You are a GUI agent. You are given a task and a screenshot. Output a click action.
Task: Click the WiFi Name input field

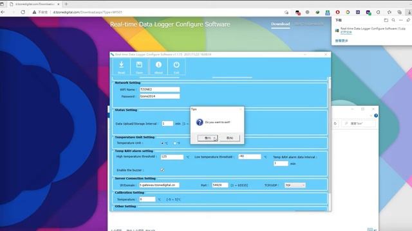point(160,90)
